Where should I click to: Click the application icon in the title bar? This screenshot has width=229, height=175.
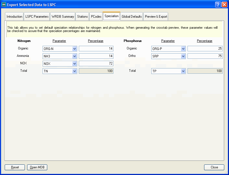click(4, 4)
